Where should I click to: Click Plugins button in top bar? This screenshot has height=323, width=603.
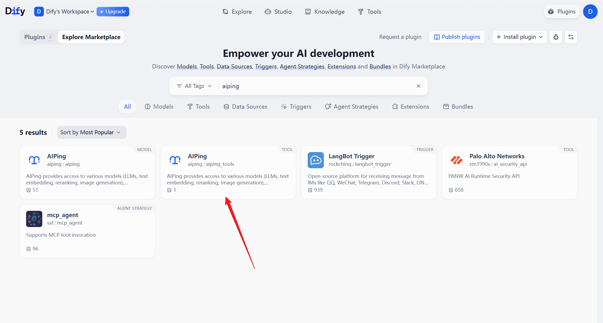pos(562,12)
